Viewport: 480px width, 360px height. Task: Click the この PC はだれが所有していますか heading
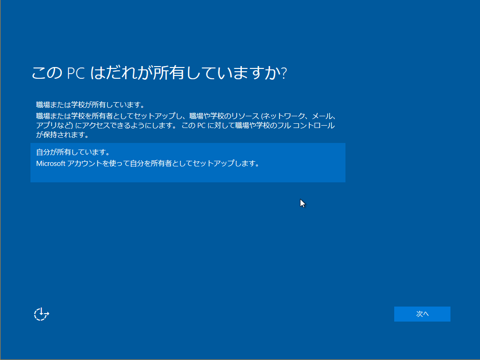click(159, 71)
